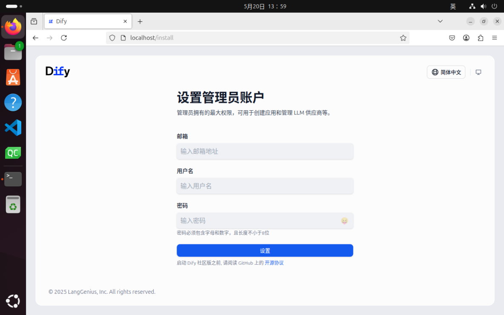Click the 邮箱 email input field
504x315 pixels.
pos(265,152)
